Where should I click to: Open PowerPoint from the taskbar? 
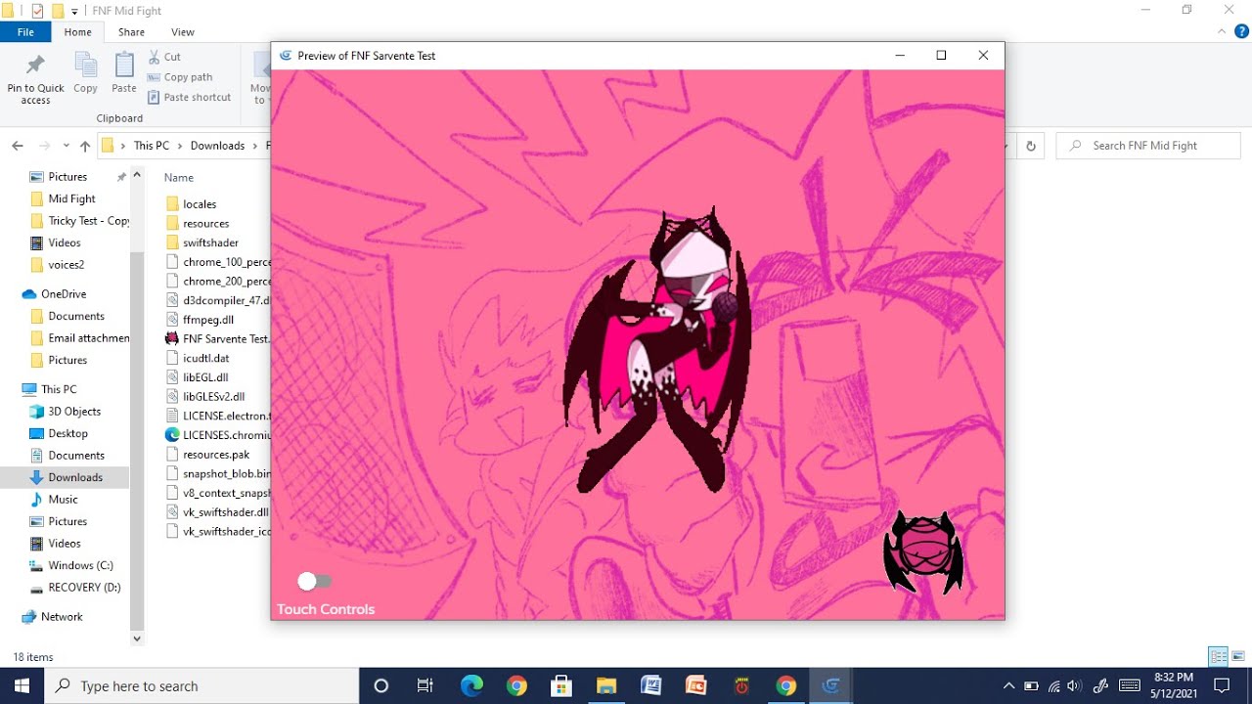pyautogui.click(x=695, y=685)
